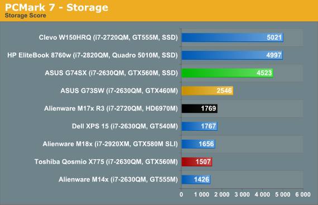Select the HP EliteBook 8760w bar 4997
Image resolution: width=318 pixels, height=205 pixels.
pos(232,55)
